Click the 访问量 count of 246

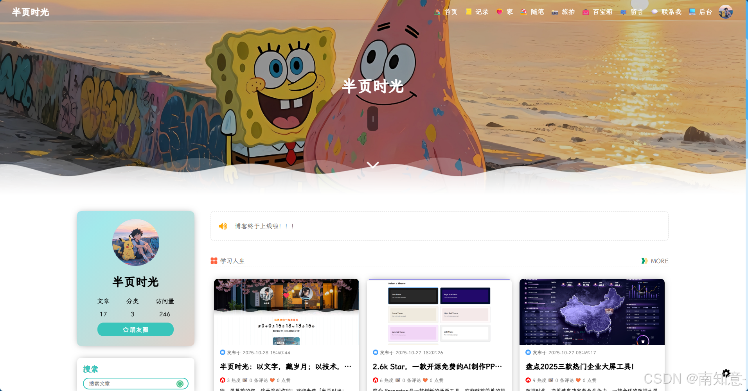pos(165,314)
